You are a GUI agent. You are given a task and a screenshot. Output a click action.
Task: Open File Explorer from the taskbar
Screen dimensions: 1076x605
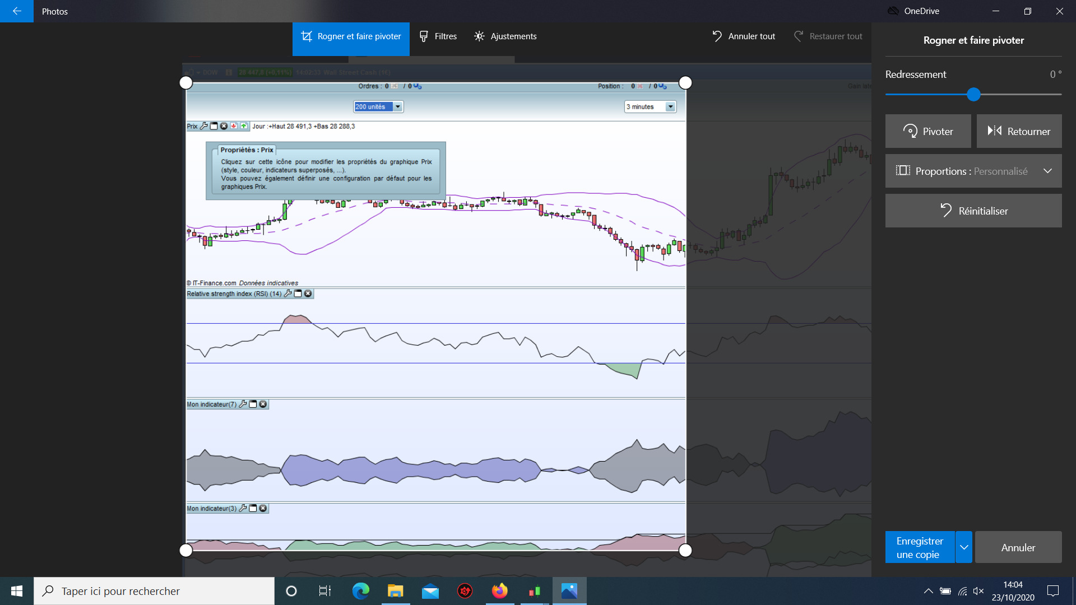coord(395,591)
